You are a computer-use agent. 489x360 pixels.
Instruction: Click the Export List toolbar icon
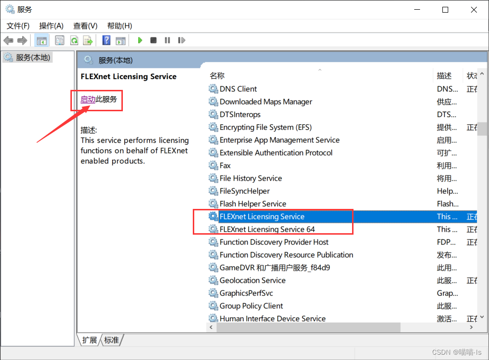[x=88, y=40]
